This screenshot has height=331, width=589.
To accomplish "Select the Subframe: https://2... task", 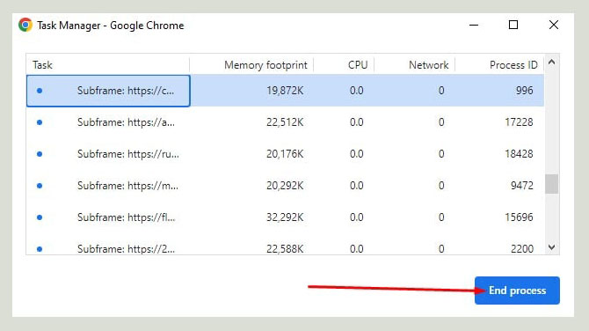I will pyautogui.click(x=285, y=247).
